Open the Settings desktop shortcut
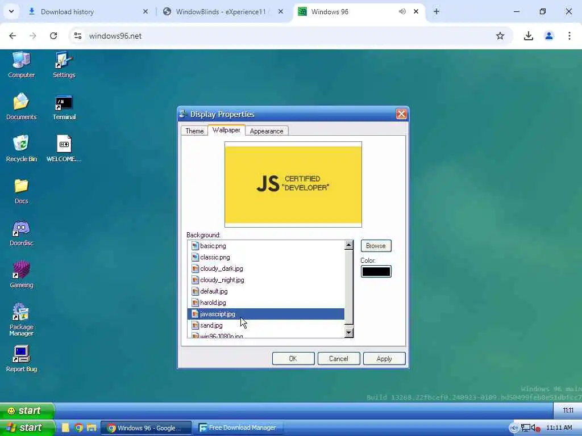The height and width of the screenshot is (436, 582). point(64,65)
